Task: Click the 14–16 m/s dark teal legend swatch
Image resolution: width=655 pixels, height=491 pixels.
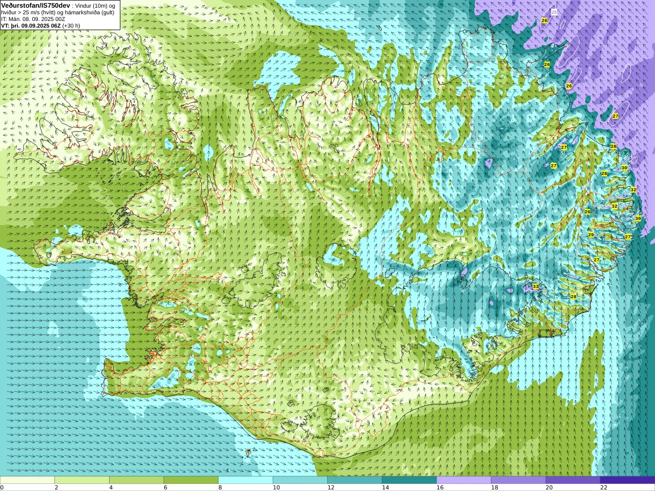Action: 409,480
